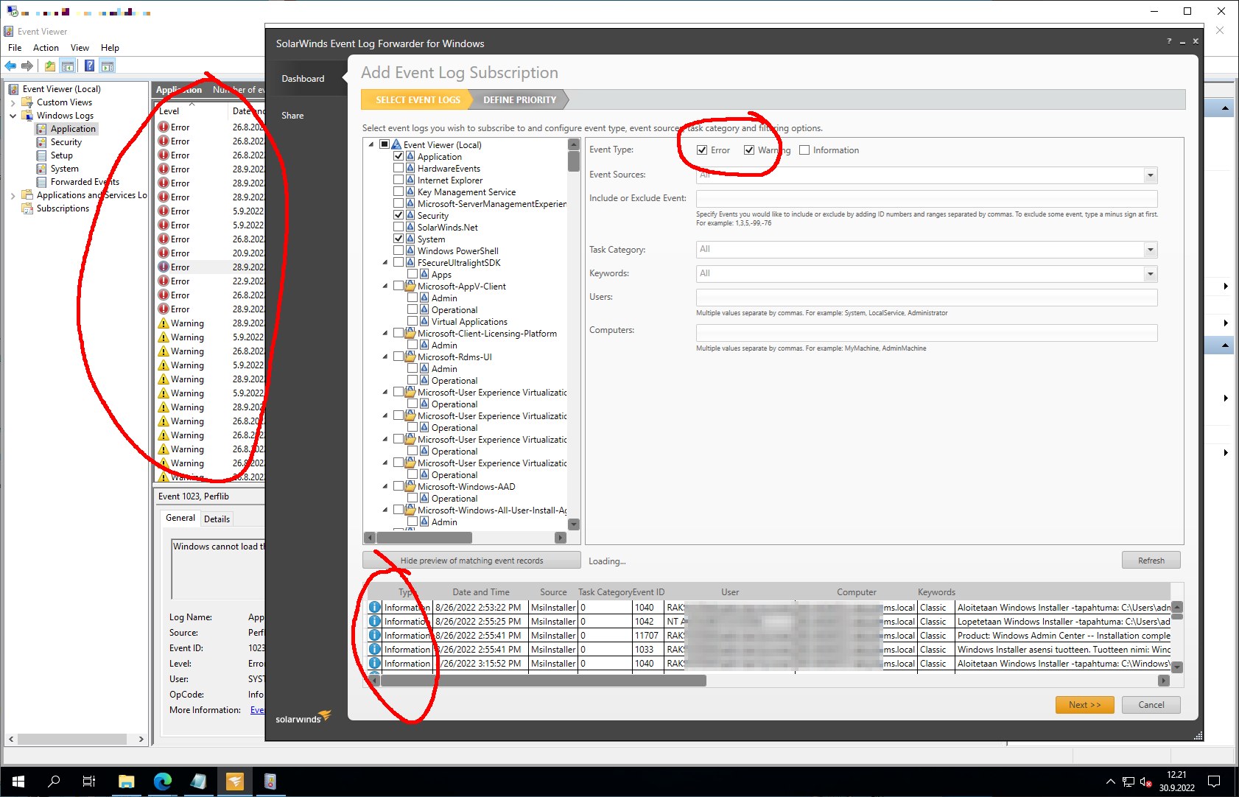Focus the Users input field
This screenshot has width=1239, height=797.
(x=927, y=298)
